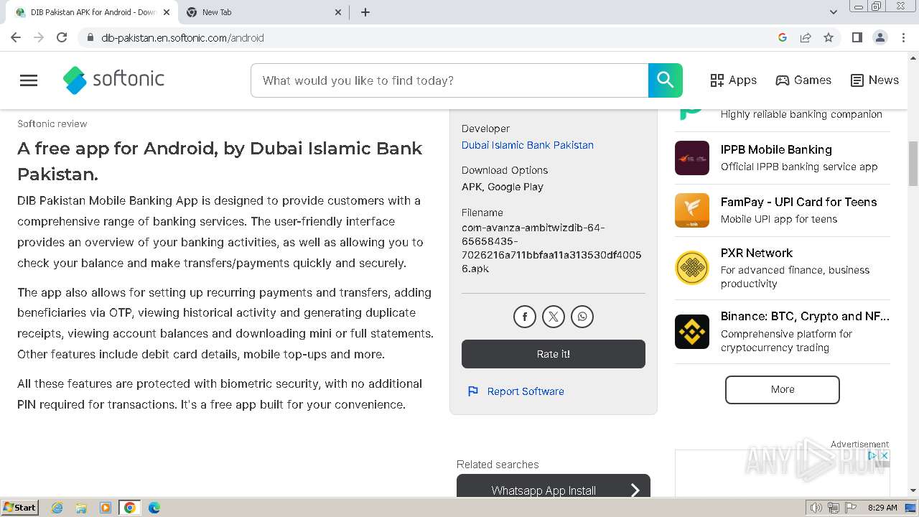Click the More button

(783, 389)
